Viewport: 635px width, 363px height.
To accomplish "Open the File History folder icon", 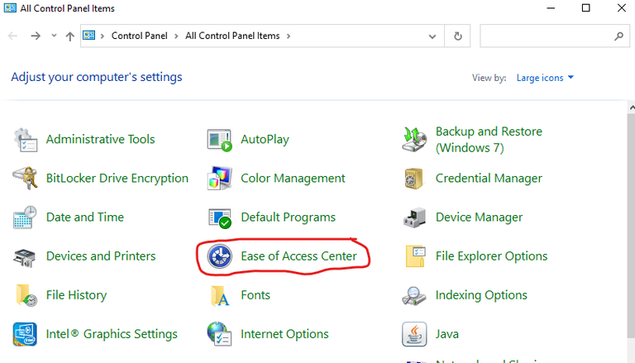I will pyautogui.click(x=26, y=295).
